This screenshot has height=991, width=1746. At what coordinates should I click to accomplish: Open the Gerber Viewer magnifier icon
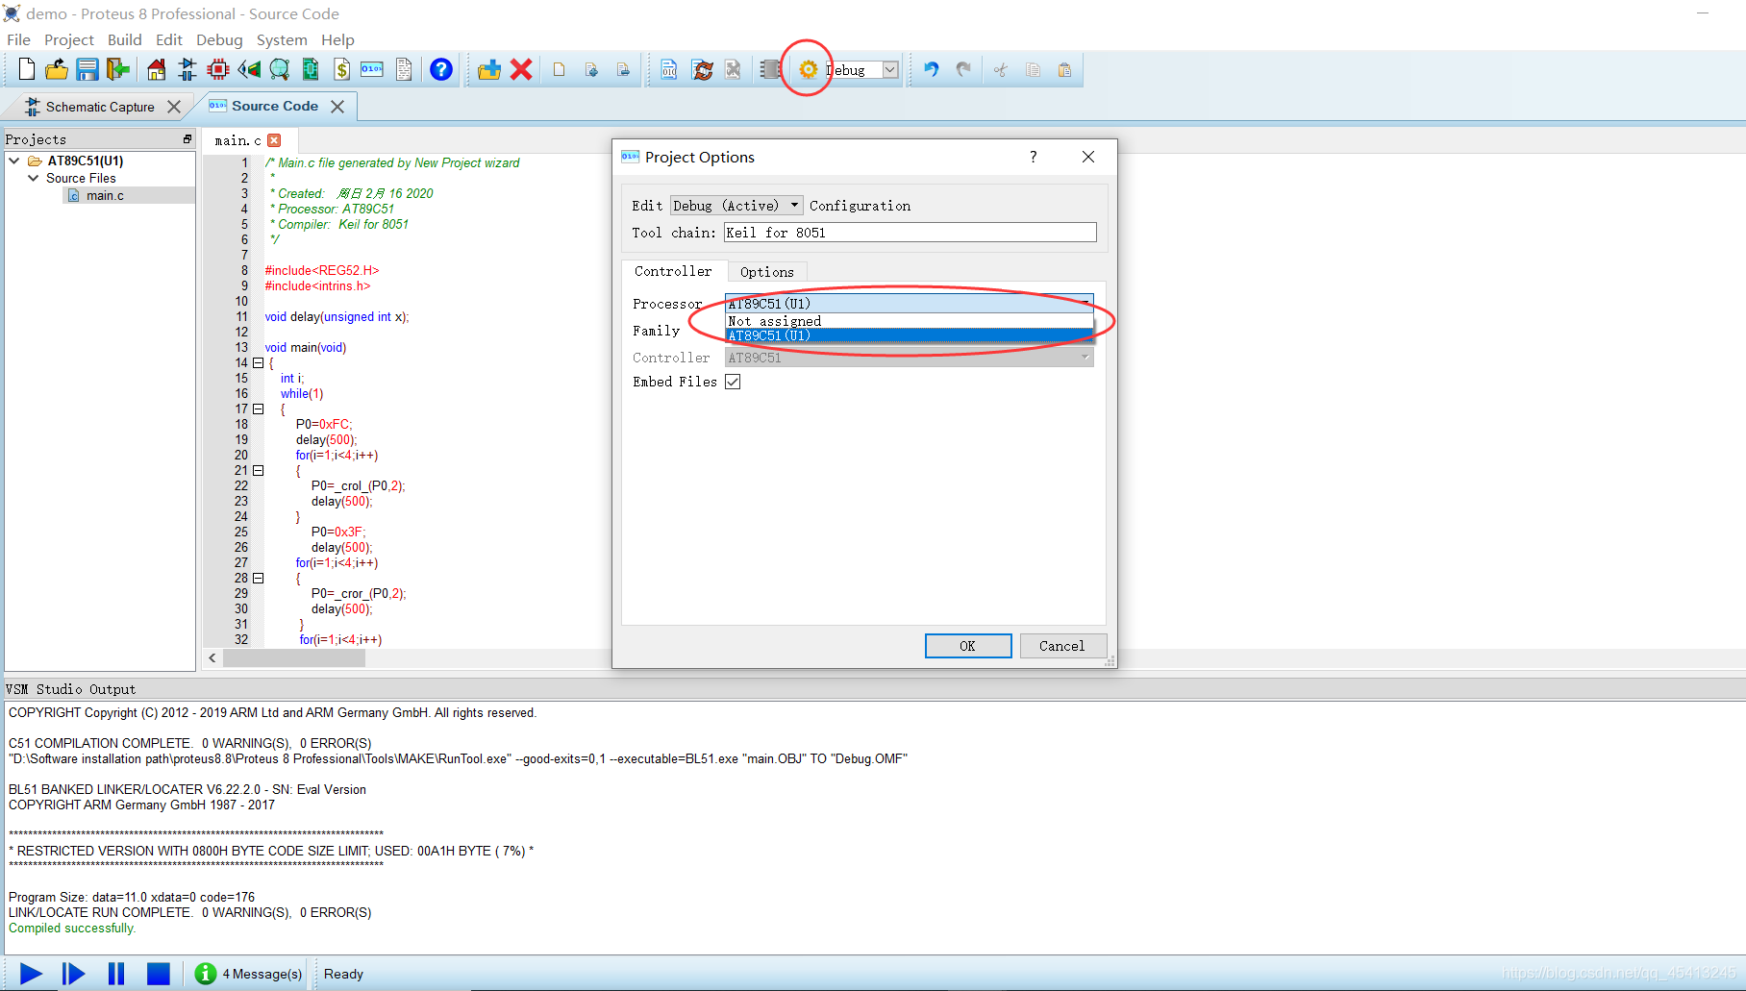click(280, 69)
